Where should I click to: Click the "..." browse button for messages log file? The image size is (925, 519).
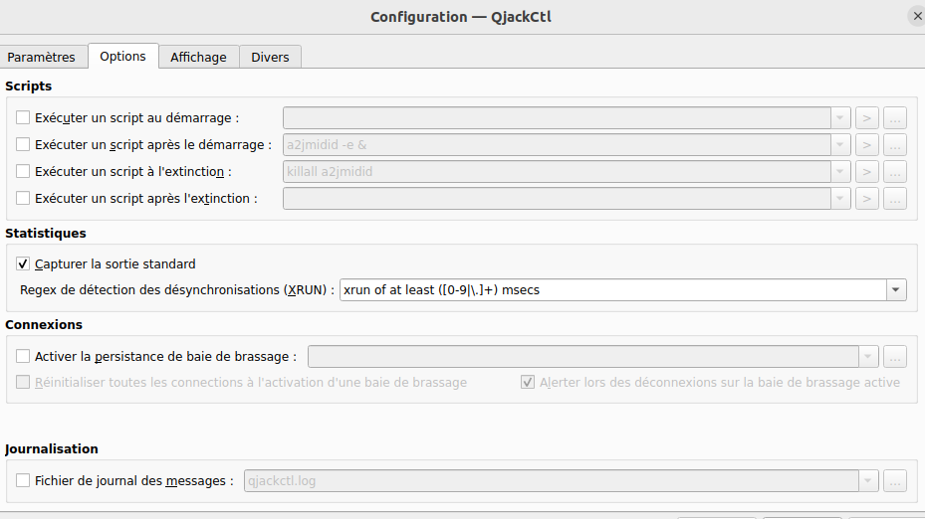895,481
